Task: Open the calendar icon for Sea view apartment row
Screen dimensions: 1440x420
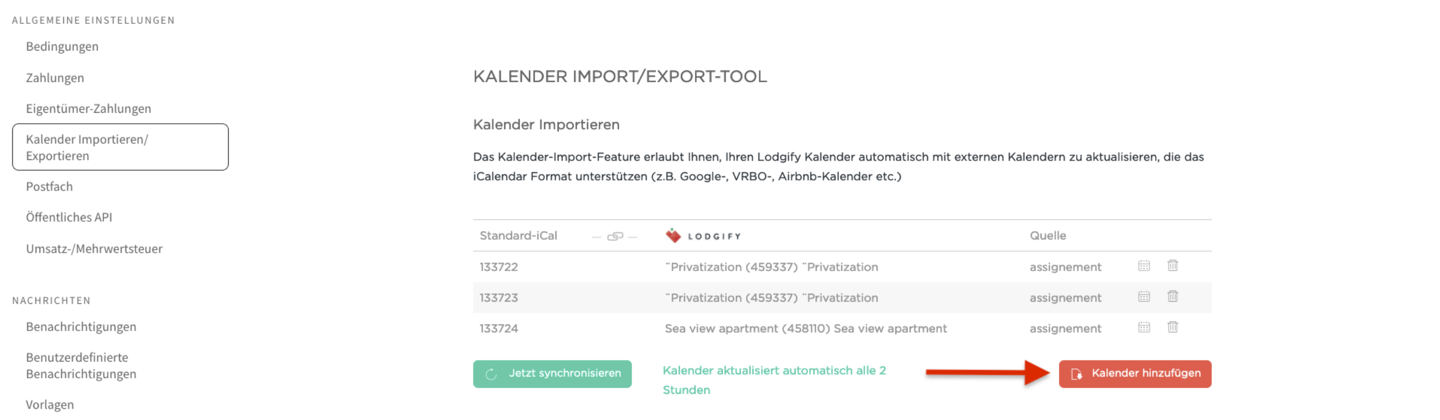Action: pyautogui.click(x=1143, y=328)
